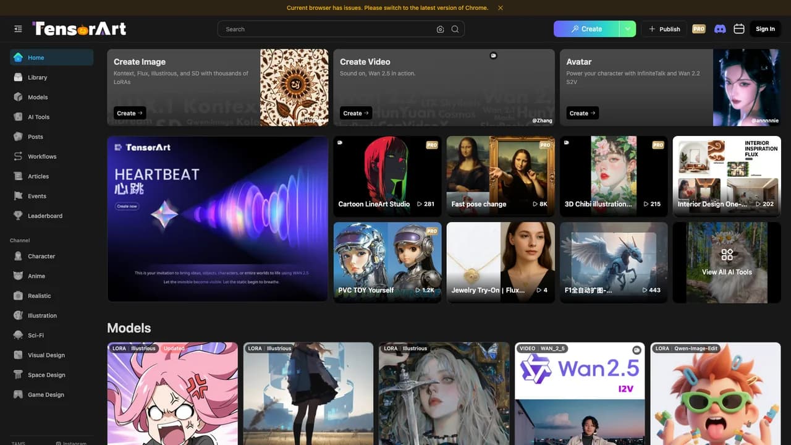The width and height of the screenshot is (791, 445).
Task: Open the Jewelry Try-On tool card
Action: (x=501, y=263)
